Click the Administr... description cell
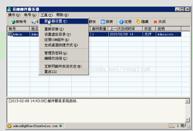Image resolution: width=193 pixels, height=131 pixels. [x=169, y=34]
